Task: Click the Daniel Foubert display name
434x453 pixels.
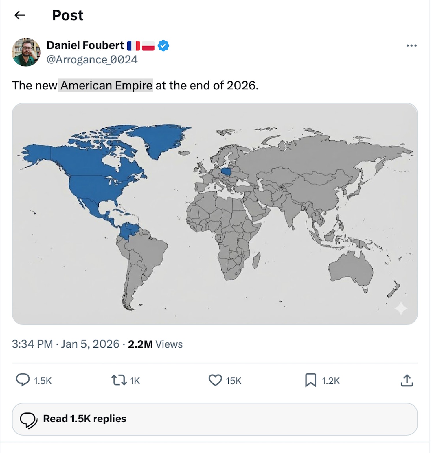Action: pyautogui.click(x=85, y=45)
